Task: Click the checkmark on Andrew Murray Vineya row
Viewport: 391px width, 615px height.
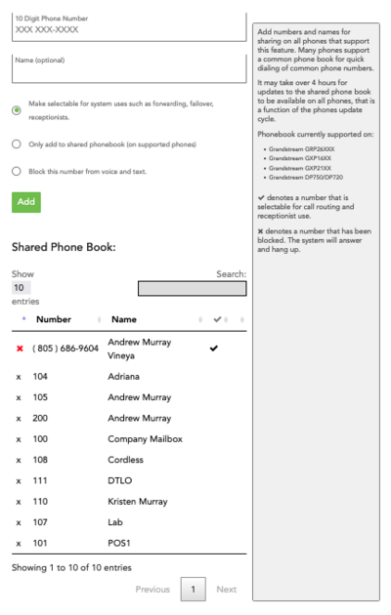Action: (213, 348)
